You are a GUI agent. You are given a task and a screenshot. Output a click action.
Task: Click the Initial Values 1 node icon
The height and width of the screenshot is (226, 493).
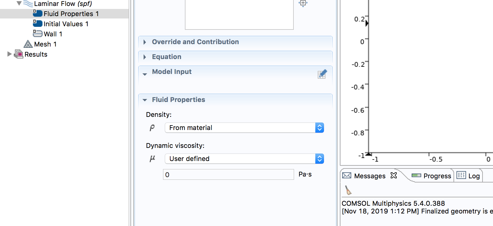coord(37,24)
